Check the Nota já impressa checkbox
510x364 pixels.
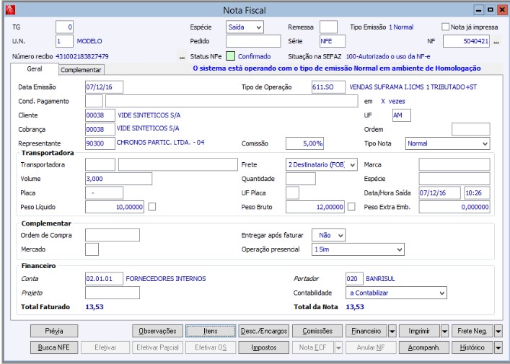click(x=445, y=27)
